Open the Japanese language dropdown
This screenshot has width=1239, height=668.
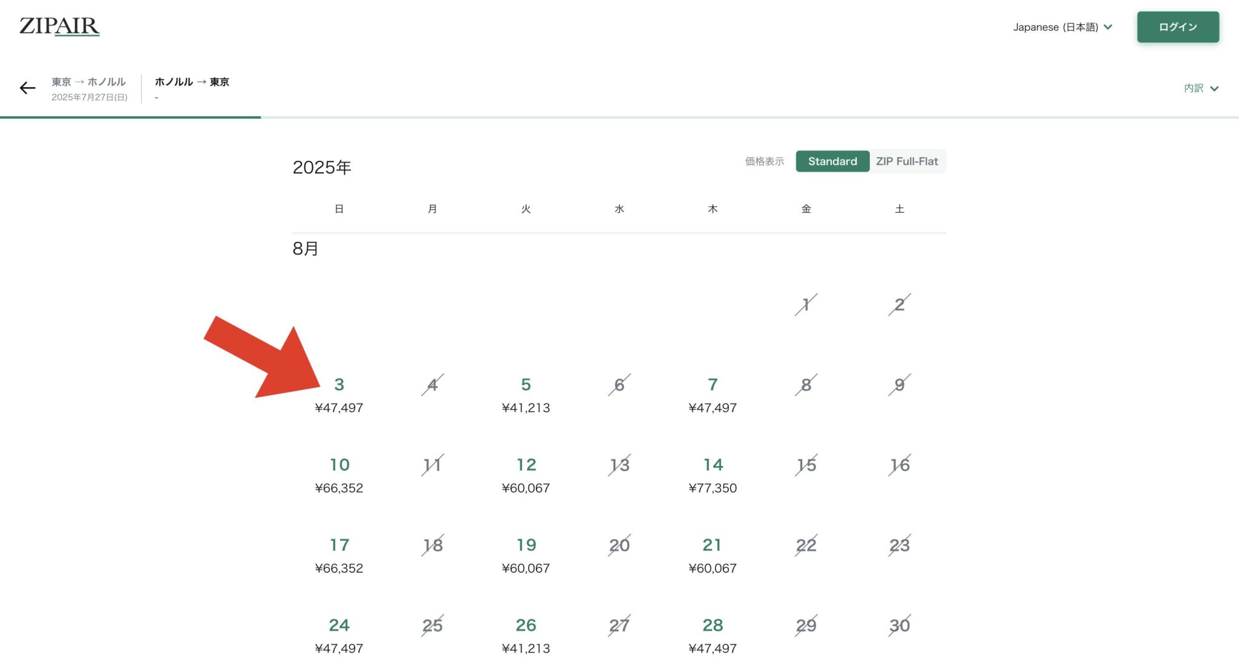tap(1062, 27)
